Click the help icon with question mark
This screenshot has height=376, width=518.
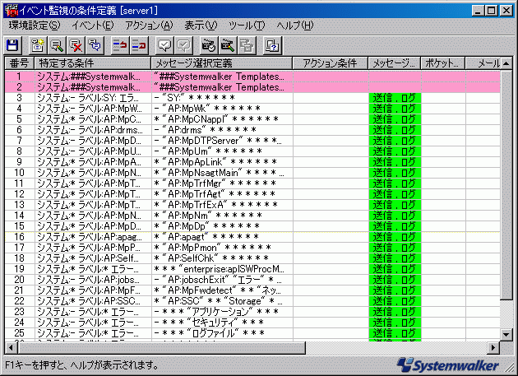272,45
